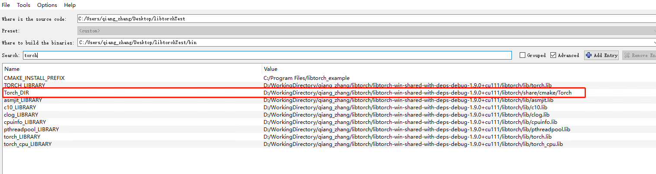Click the Remove Entry button

(639, 55)
